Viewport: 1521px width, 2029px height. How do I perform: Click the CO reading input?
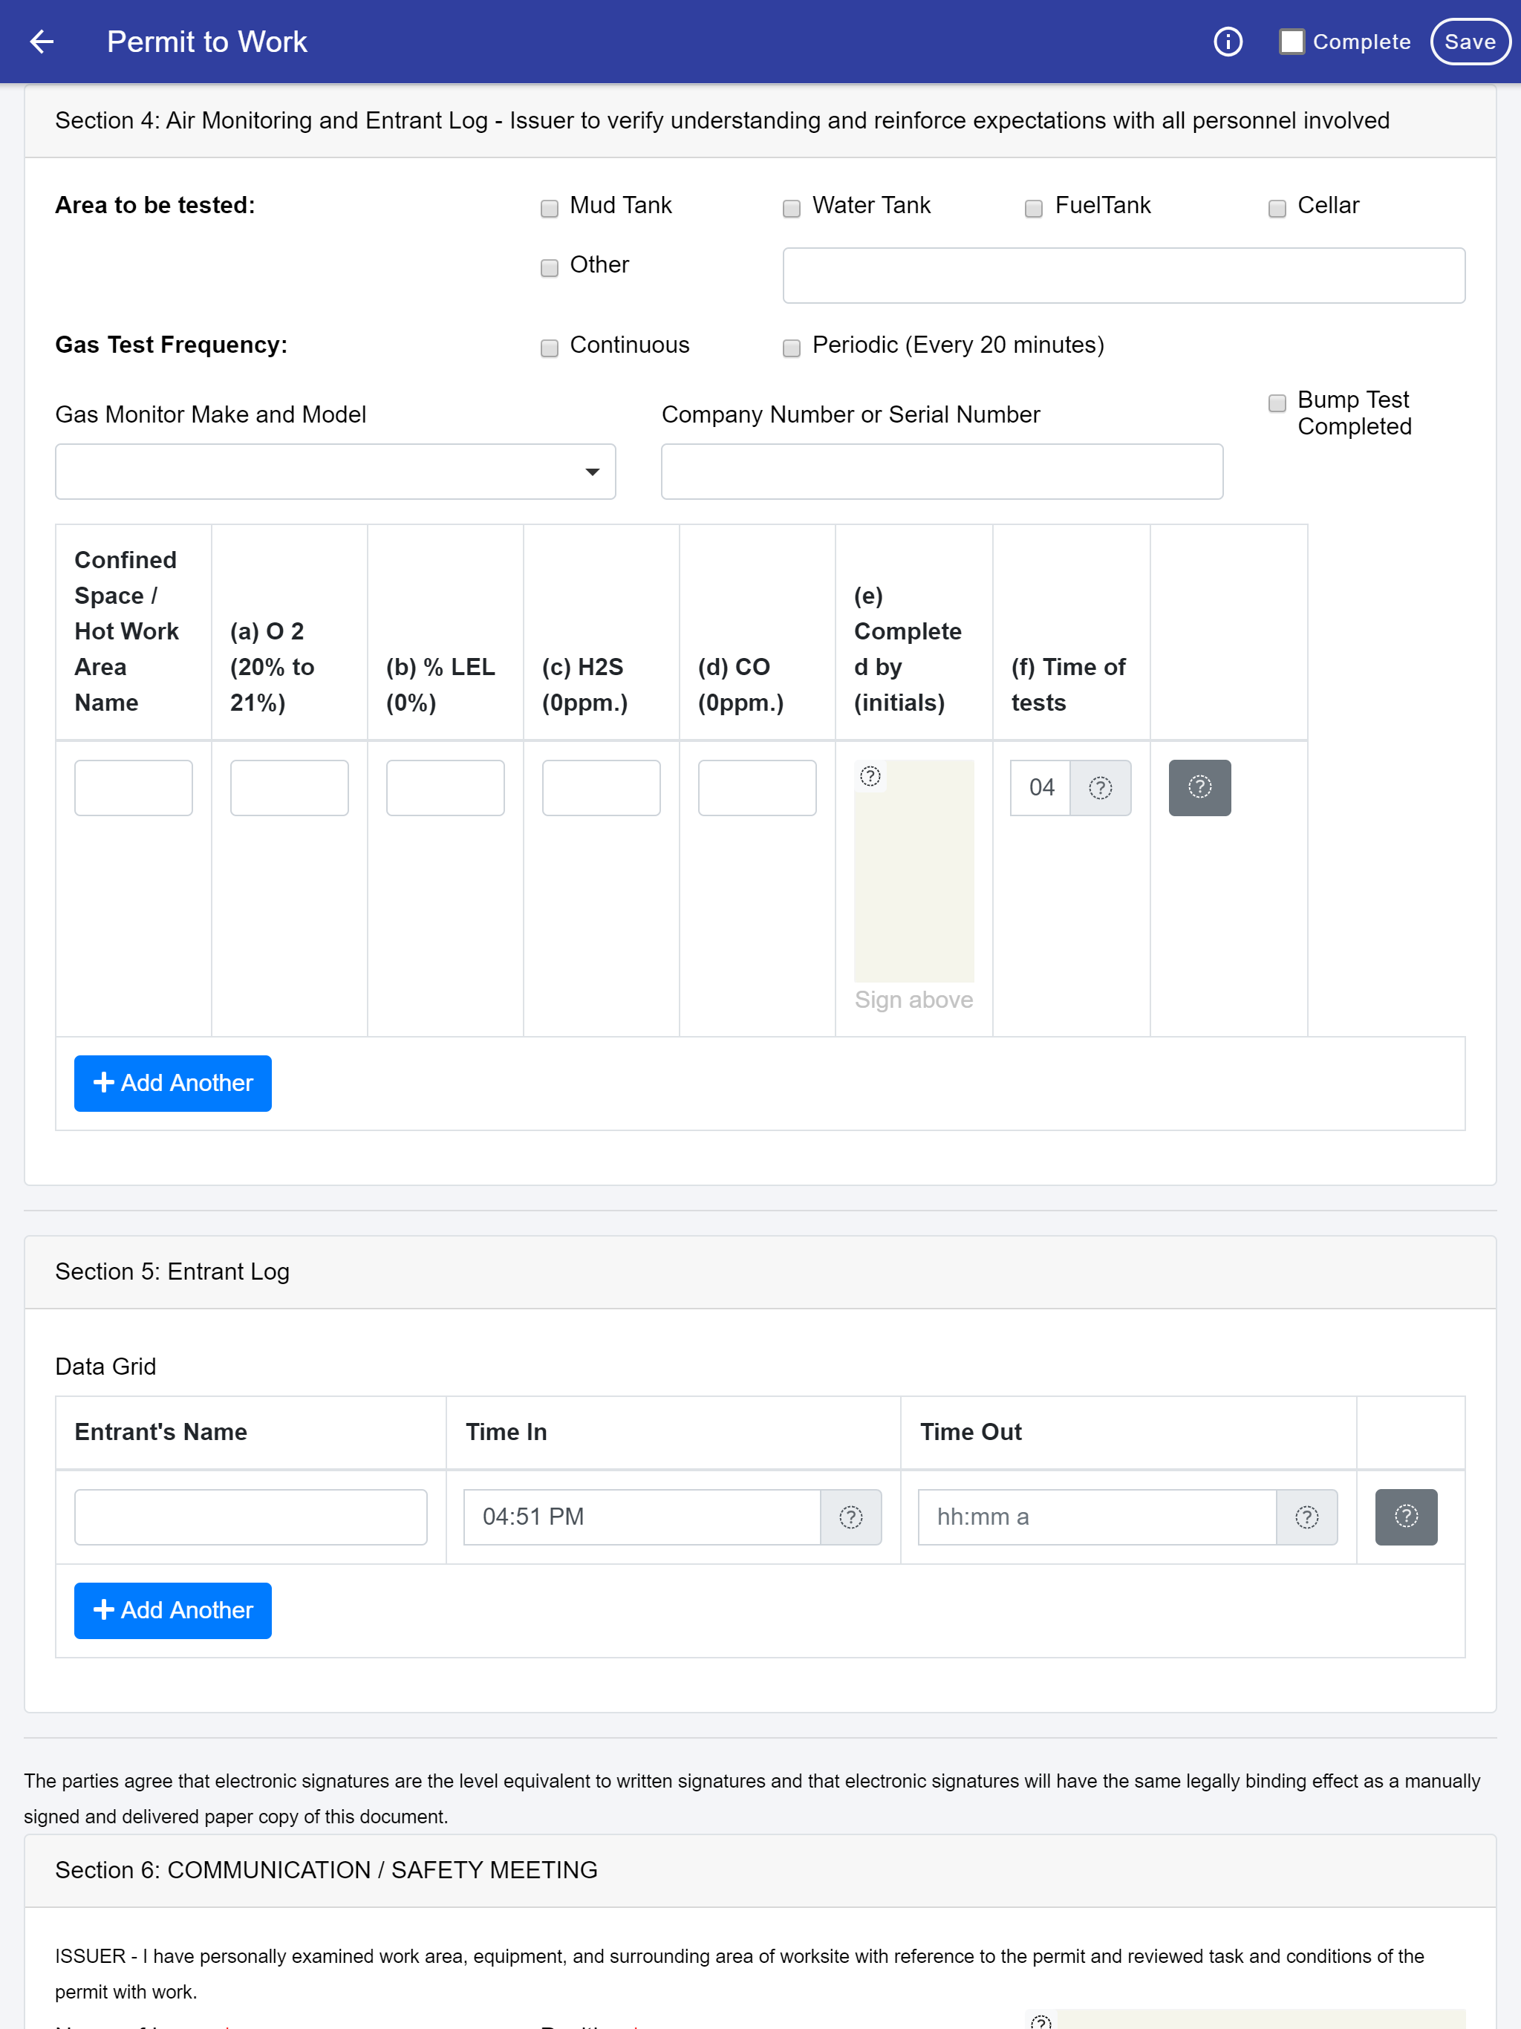(757, 787)
